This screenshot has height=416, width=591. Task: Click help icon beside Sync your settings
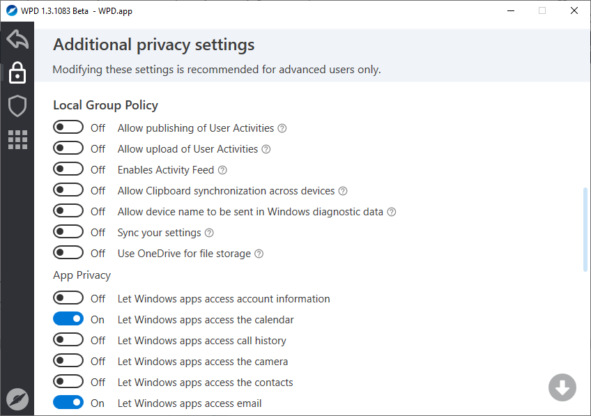(209, 233)
